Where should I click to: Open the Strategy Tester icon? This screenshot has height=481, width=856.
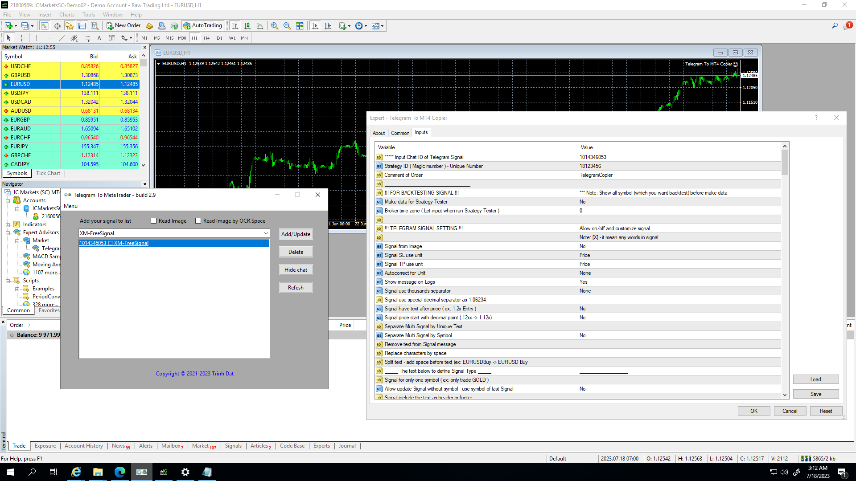[95, 26]
